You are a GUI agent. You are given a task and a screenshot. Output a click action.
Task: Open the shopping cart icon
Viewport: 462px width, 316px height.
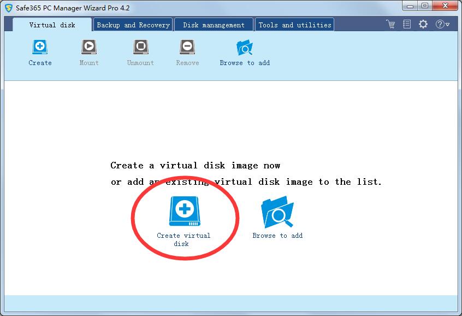coord(390,24)
